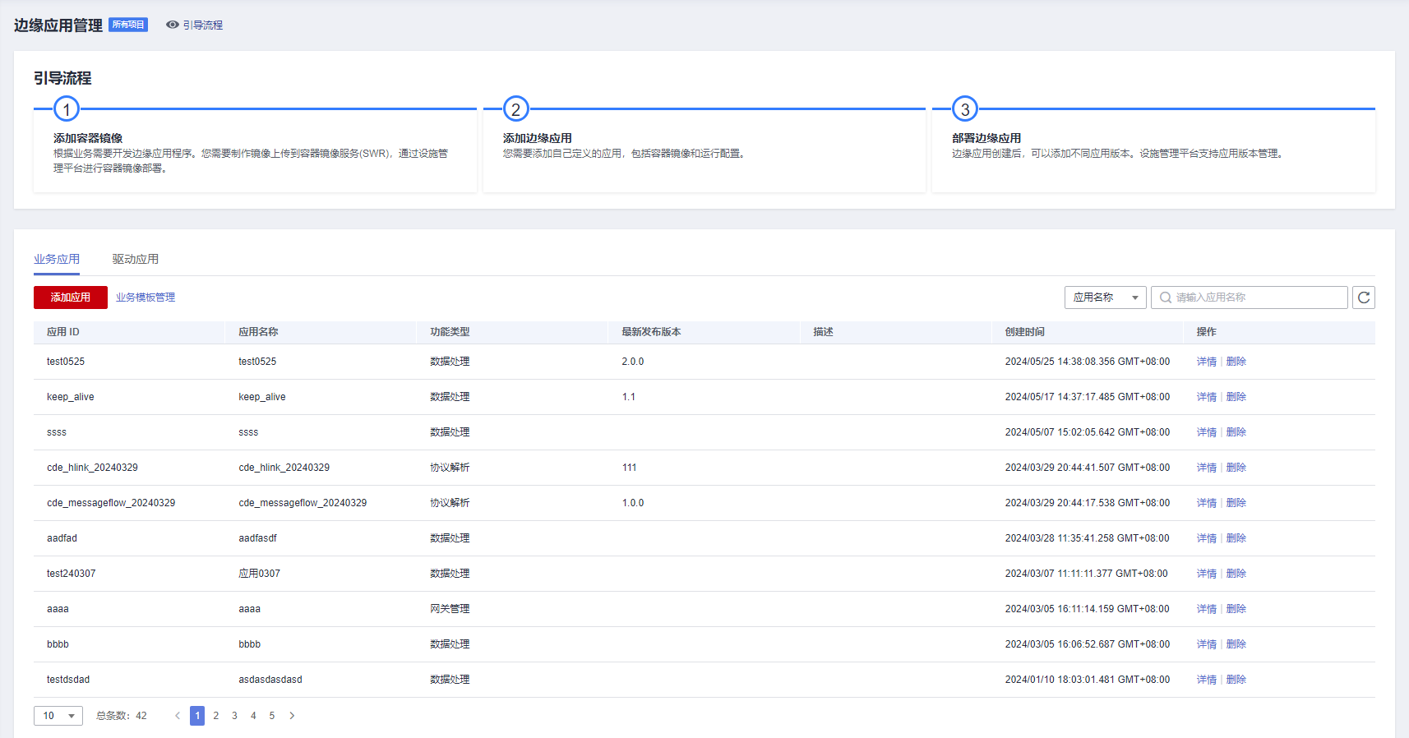Open the 业务模板管理 link
This screenshot has width=1409, height=738.
pyautogui.click(x=146, y=298)
